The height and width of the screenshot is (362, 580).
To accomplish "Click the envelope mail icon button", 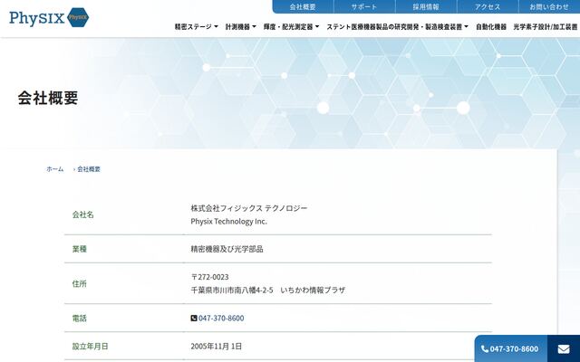I will [x=564, y=348].
